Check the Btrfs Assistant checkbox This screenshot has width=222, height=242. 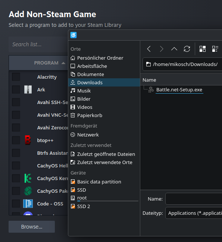pyautogui.click(x=16, y=153)
